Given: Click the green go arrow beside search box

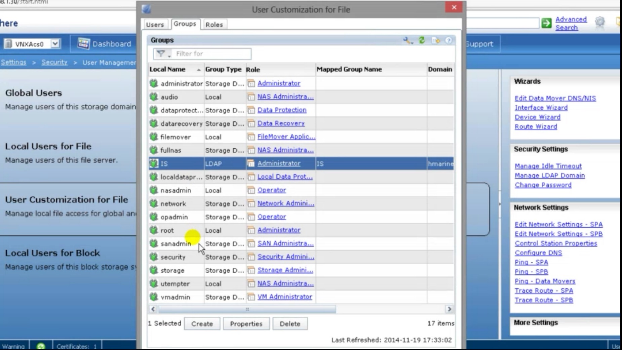Looking at the screenshot, I should click(546, 23).
